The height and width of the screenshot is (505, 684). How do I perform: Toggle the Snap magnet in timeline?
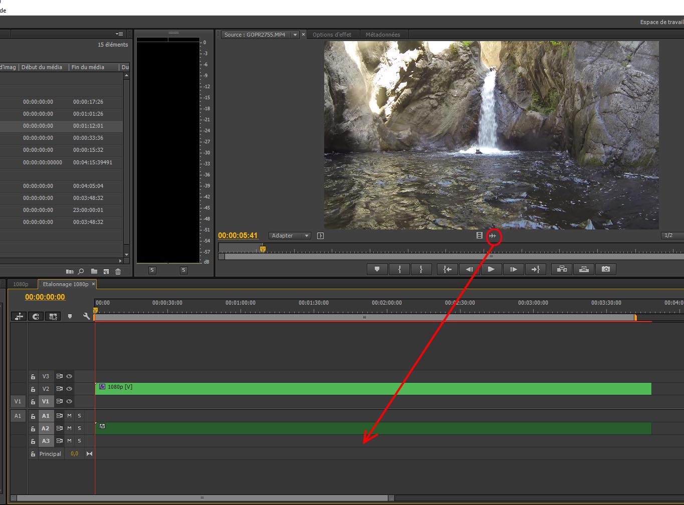(36, 316)
